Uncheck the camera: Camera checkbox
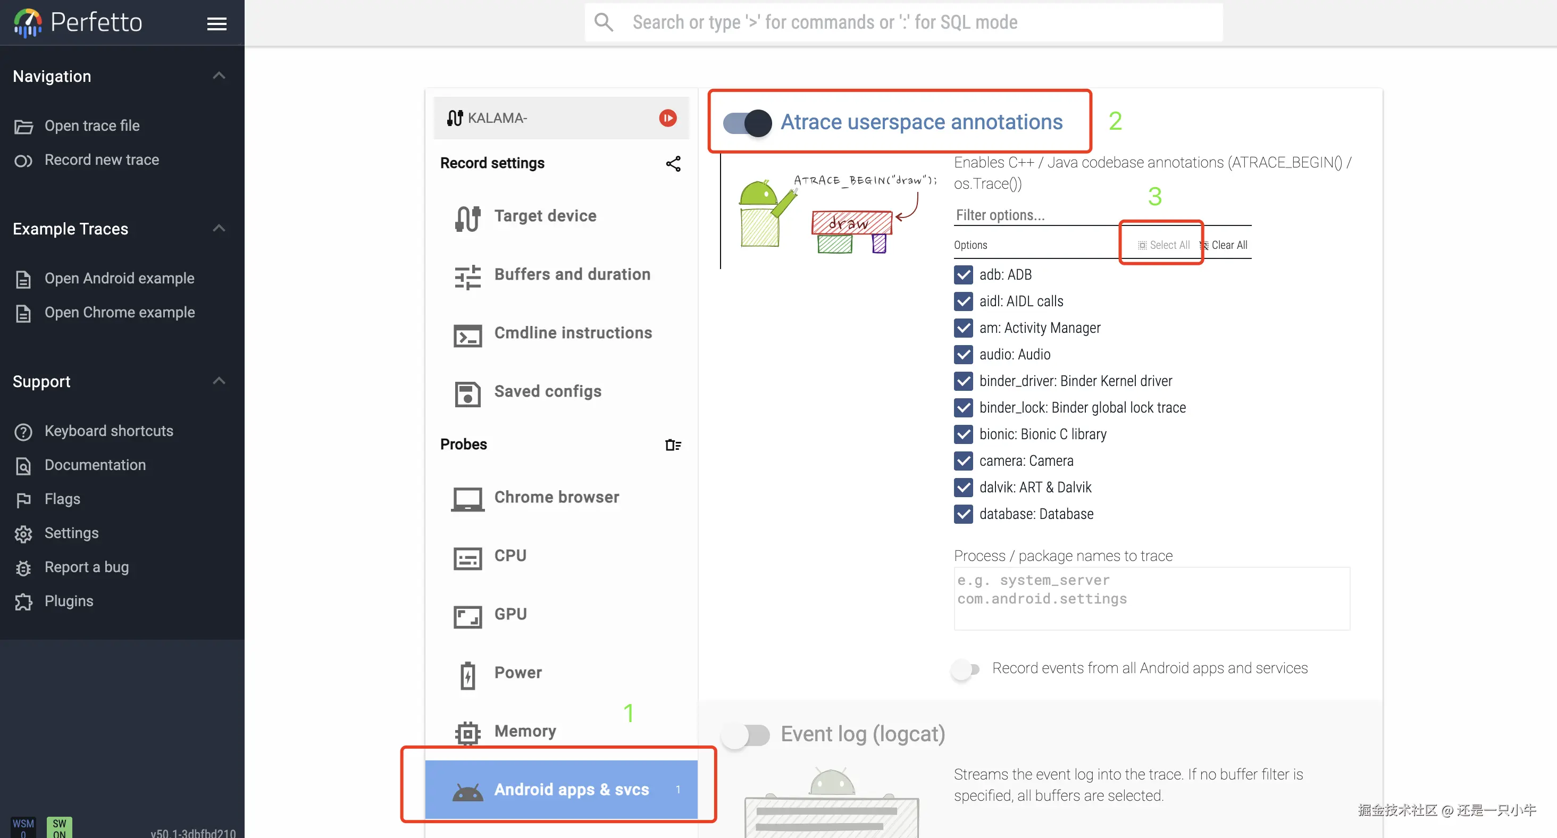The height and width of the screenshot is (838, 1557). tap(963, 461)
